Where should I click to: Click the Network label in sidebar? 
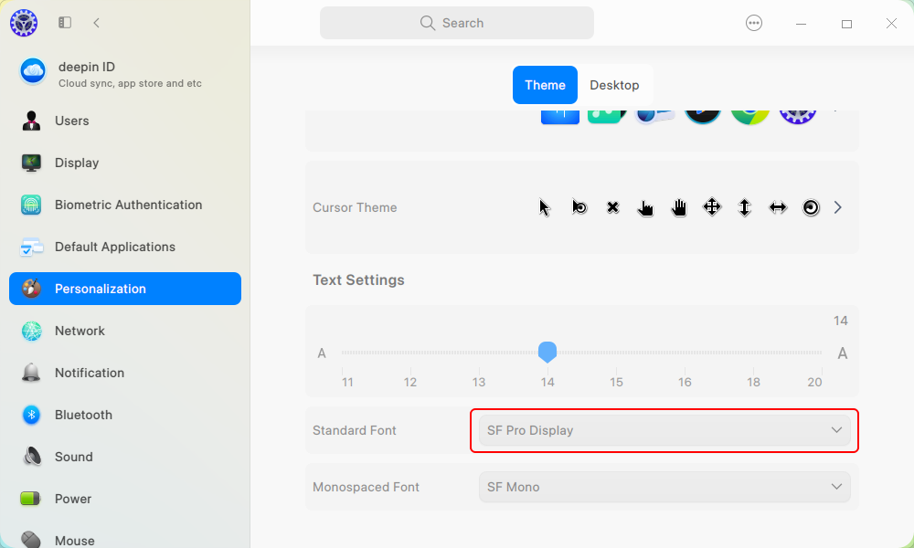coord(80,331)
